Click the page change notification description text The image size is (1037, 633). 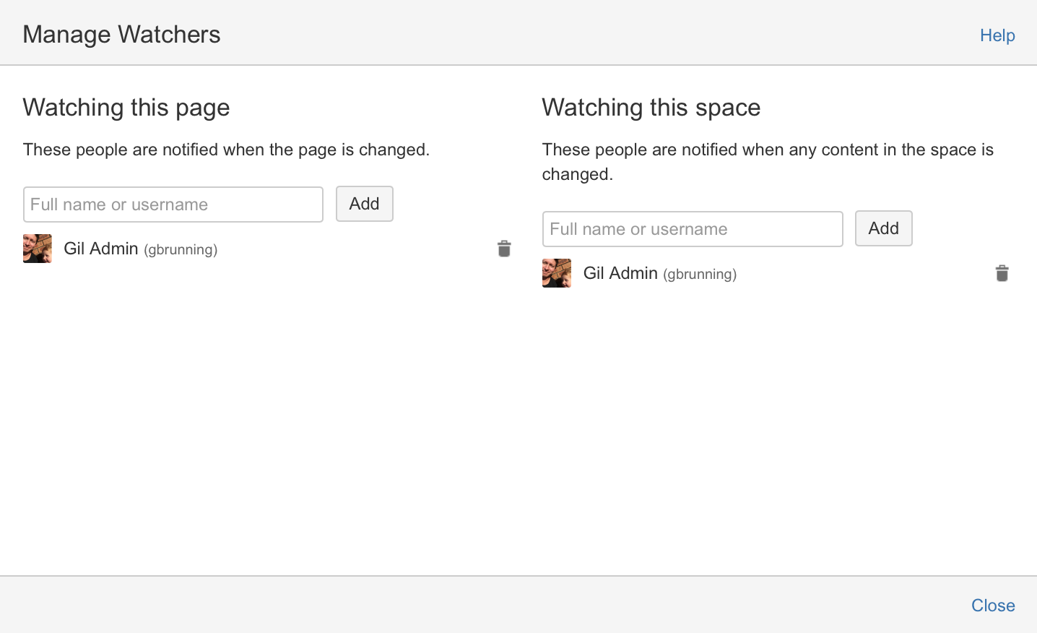(x=226, y=150)
